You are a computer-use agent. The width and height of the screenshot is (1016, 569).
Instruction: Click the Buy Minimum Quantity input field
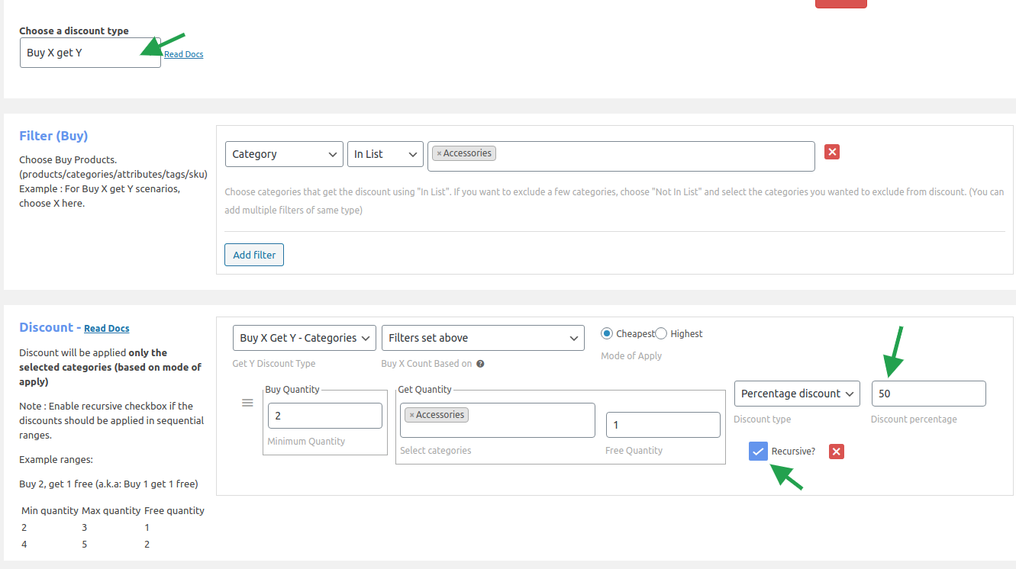click(324, 416)
